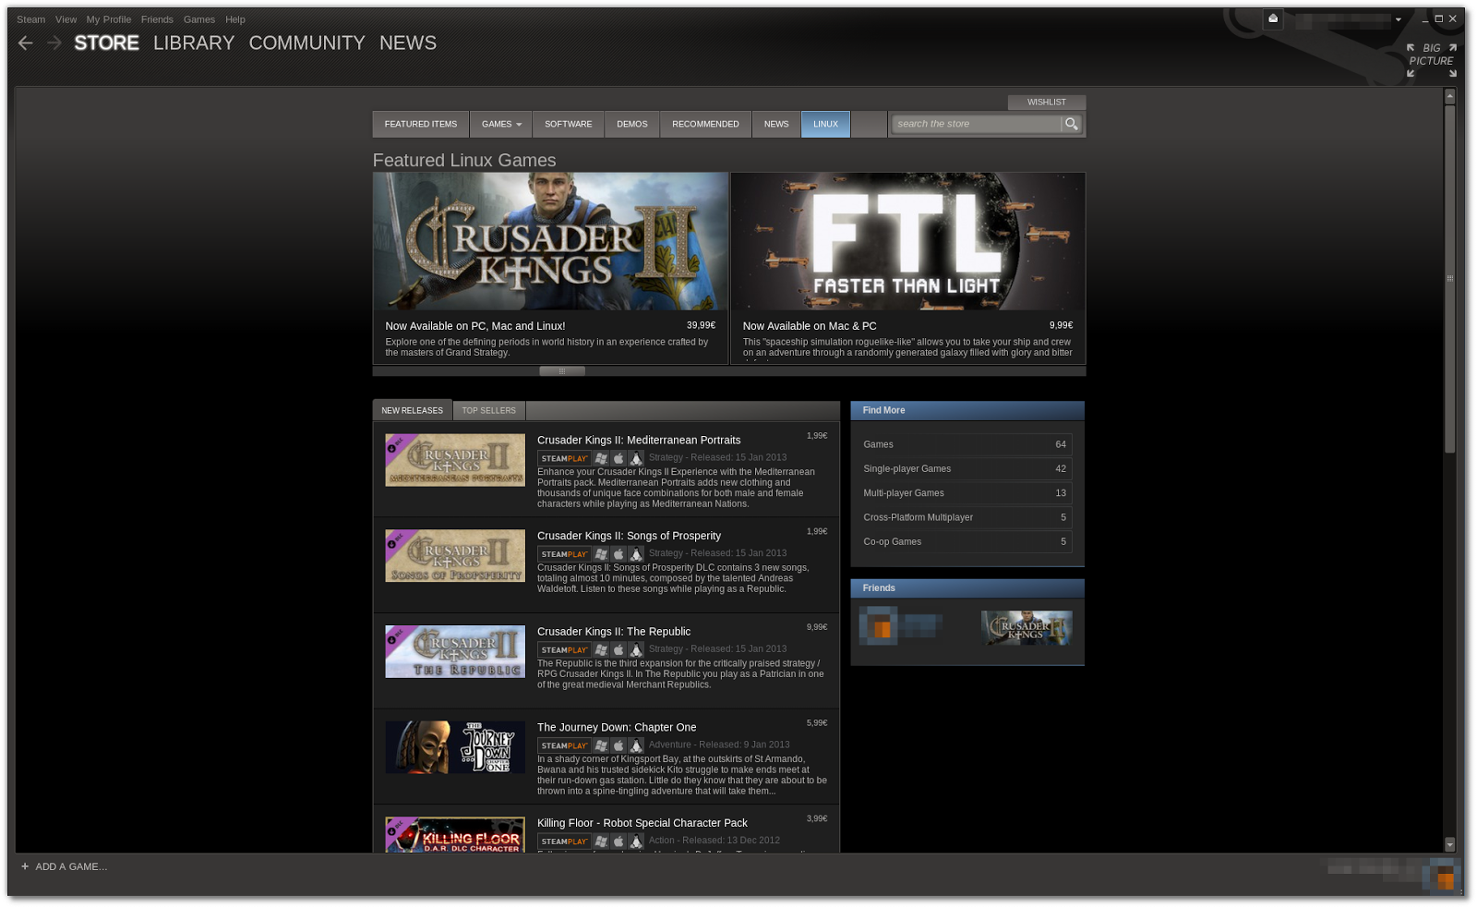The height and width of the screenshot is (908, 1477).
Task: Switch to the Top Sellers tab
Action: 488,409
